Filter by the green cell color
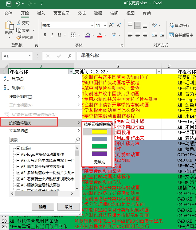Screen dimensions: 196x230 100,146
